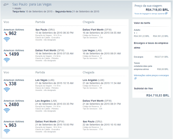Click the R$4.718,83 BRL trip price at top
173x139 pixels.
[157, 10]
